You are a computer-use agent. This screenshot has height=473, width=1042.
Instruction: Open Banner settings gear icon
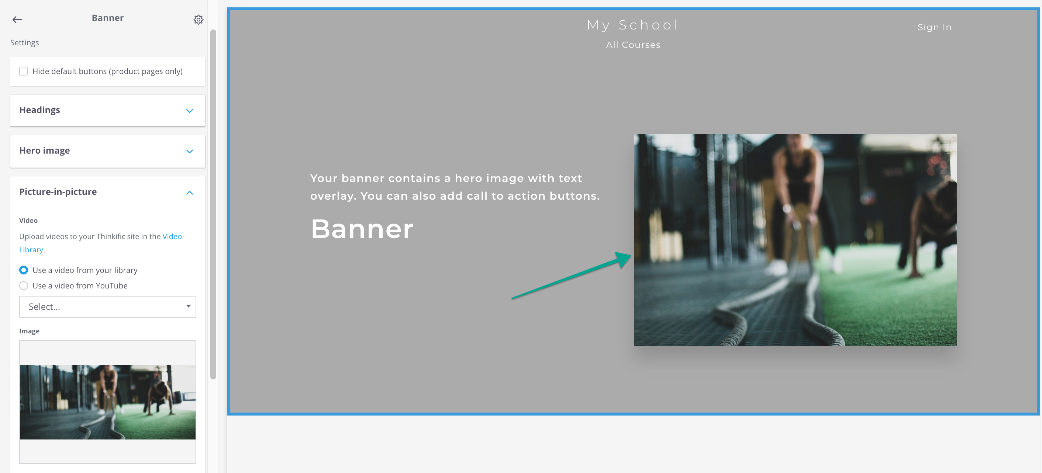198,20
